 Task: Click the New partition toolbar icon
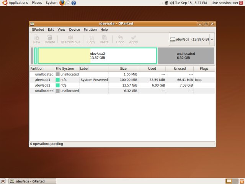coord(36,39)
